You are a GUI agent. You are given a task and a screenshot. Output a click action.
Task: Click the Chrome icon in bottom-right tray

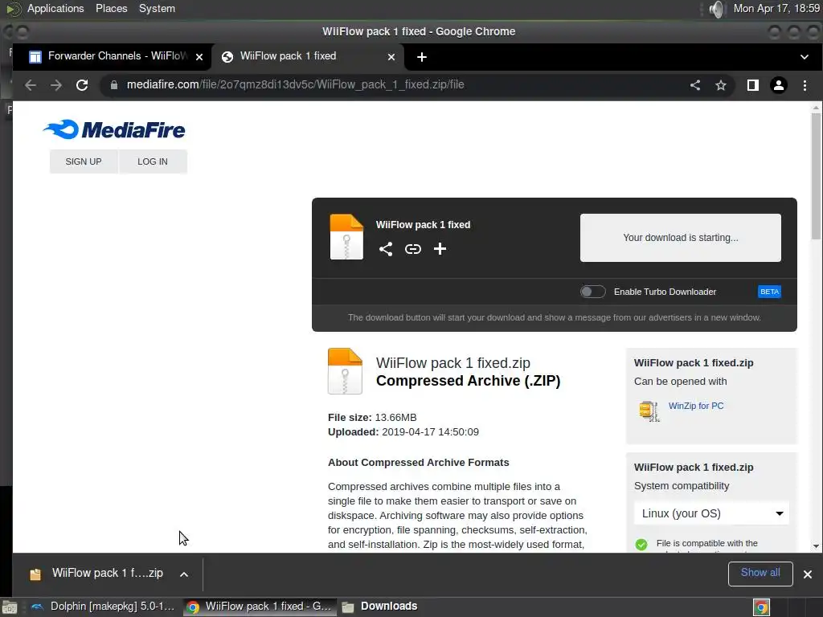click(x=761, y=607)
